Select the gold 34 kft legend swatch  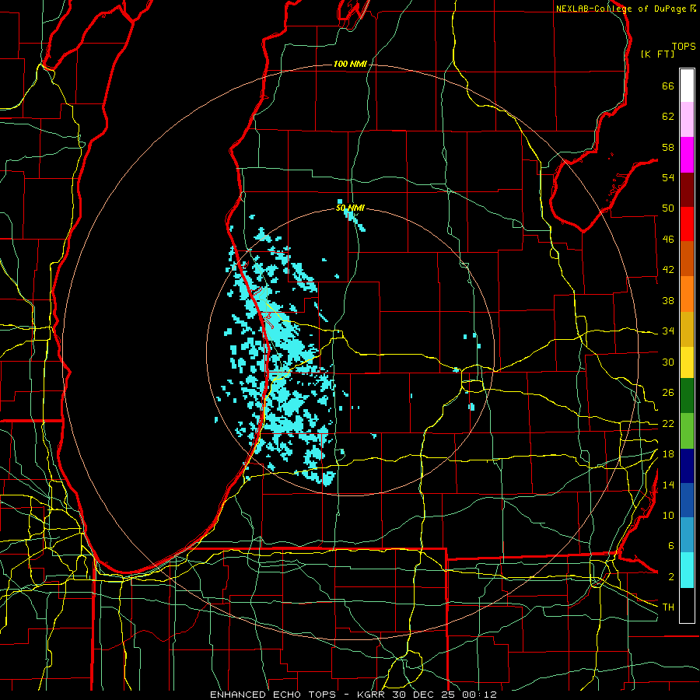coord(687,329)
